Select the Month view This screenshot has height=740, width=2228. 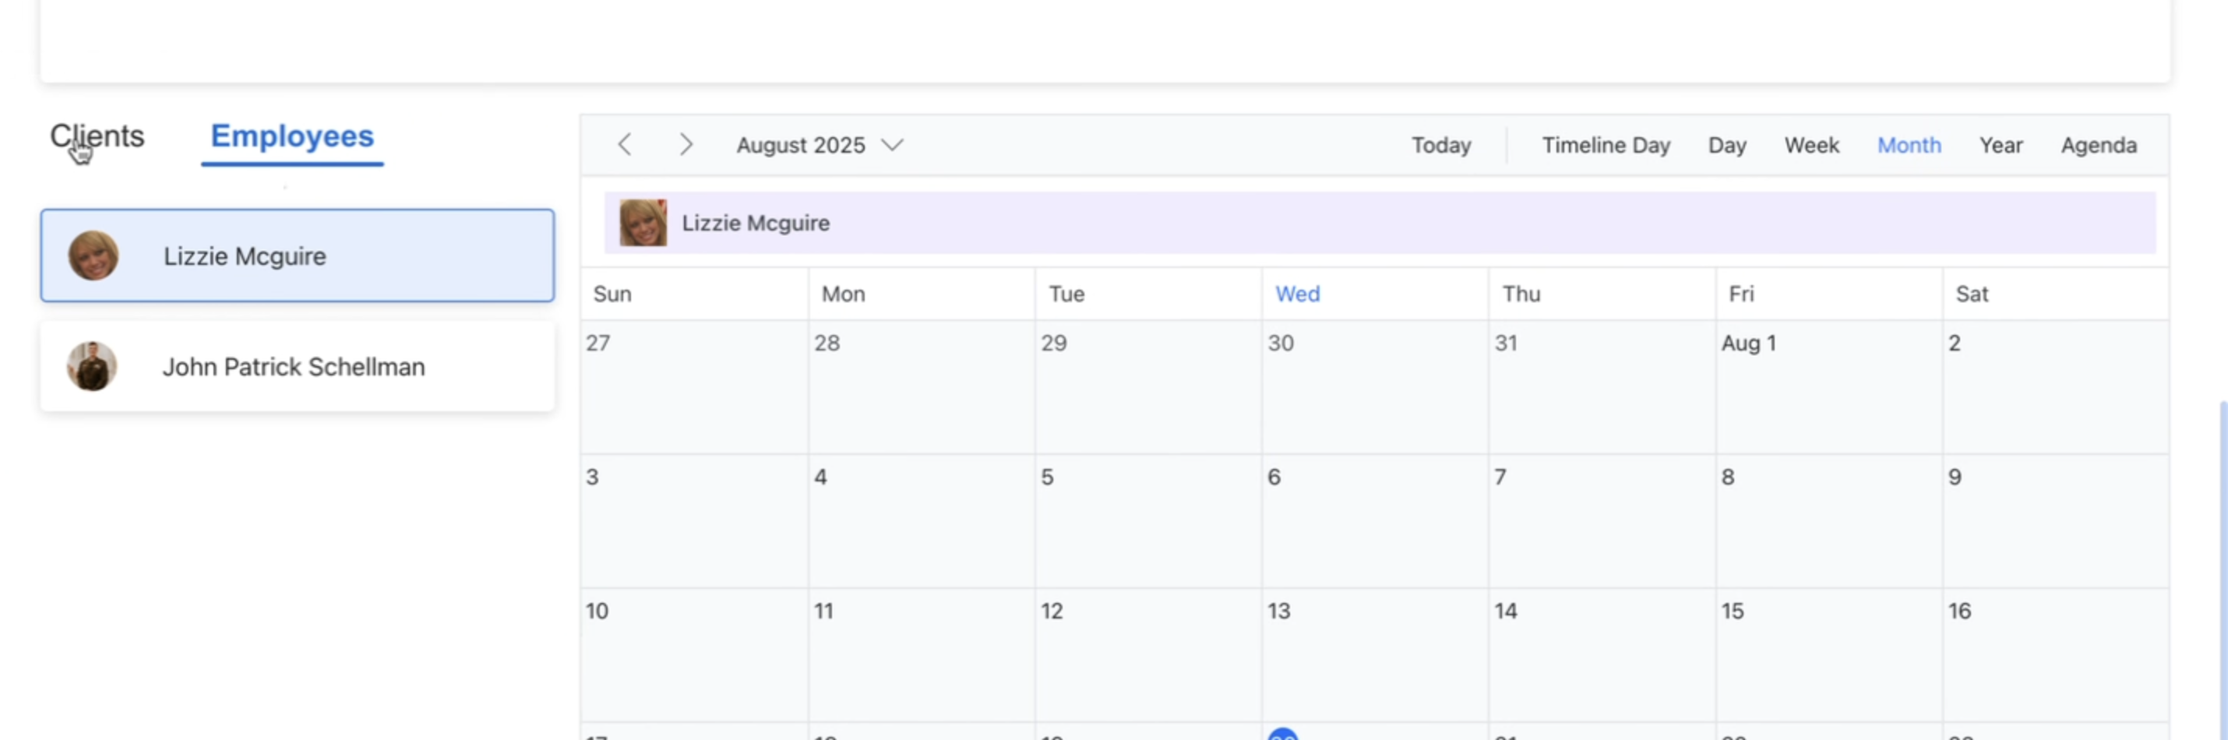(x=1908, y=145)
